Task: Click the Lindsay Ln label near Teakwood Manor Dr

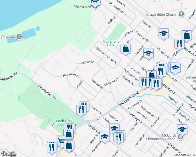Action: point(88,62)
